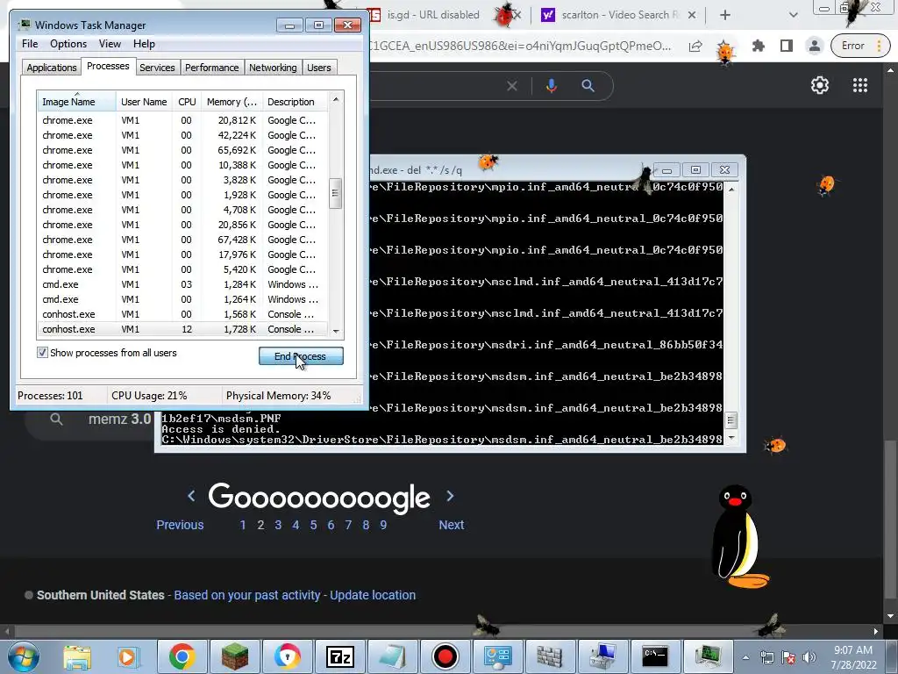Click next chevron beside Google logo
This screenshot has width=898, height=674.
(x=450, y=496)
